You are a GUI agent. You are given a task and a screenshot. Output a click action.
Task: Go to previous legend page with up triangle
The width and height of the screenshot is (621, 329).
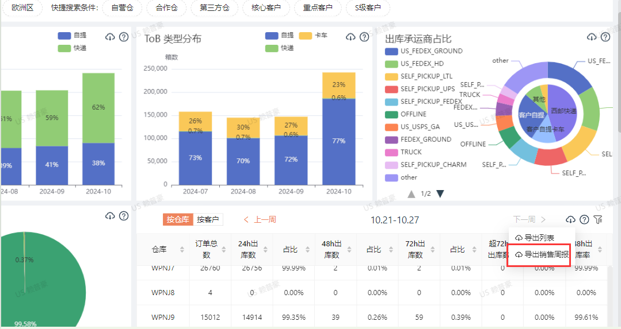coord(412,194)
